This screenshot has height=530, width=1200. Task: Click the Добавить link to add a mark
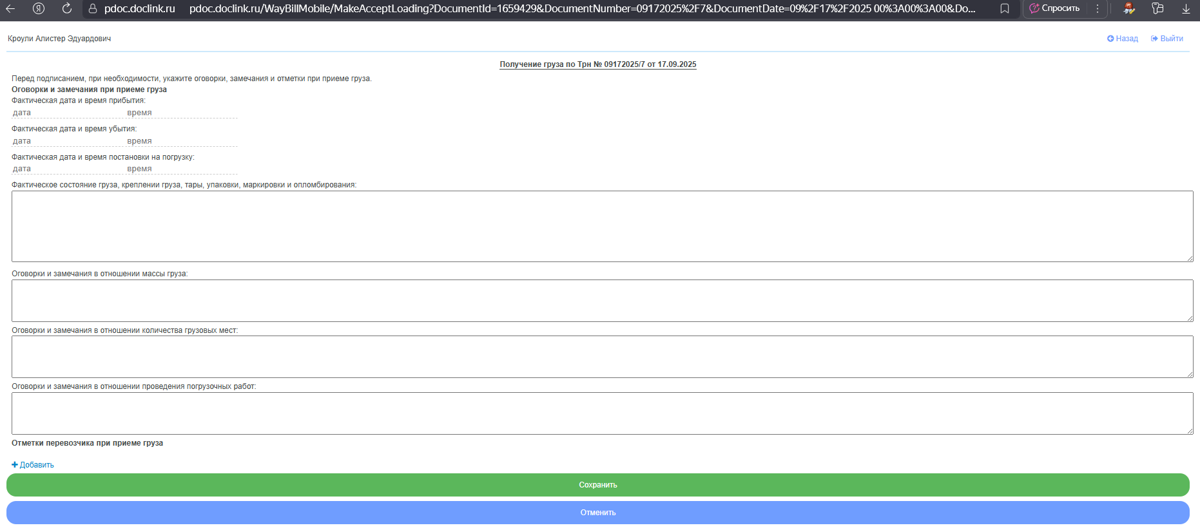tap(33, 465)
